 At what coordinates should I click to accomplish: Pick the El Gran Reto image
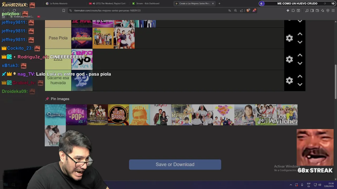pos(182,115)
